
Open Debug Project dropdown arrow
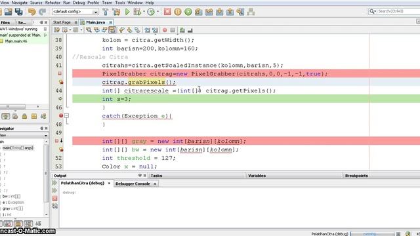coord(144,12)
